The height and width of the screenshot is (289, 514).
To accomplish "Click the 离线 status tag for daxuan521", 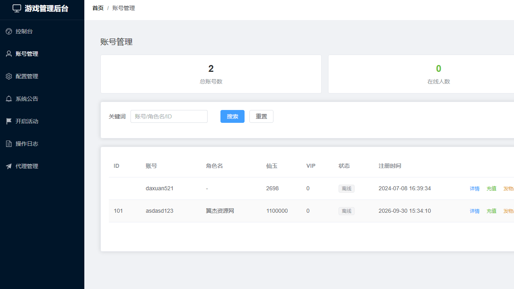I will [347, 189].
